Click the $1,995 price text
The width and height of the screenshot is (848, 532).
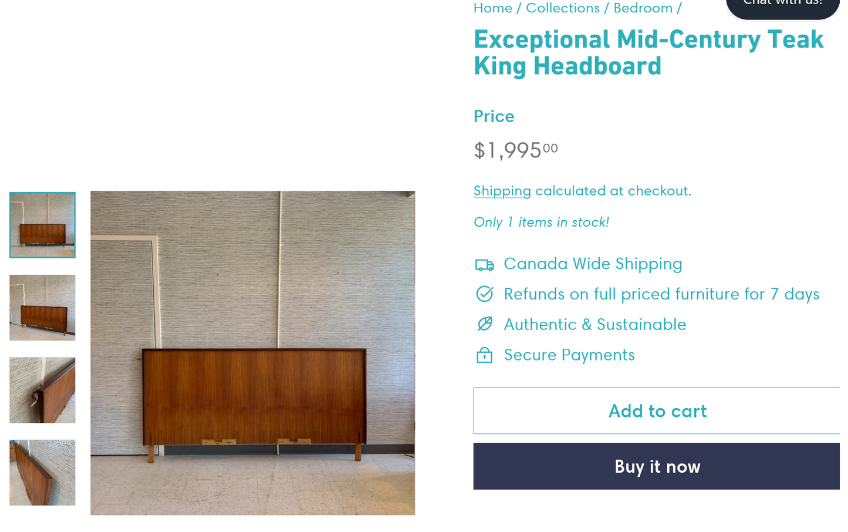[x=515, y=150]
